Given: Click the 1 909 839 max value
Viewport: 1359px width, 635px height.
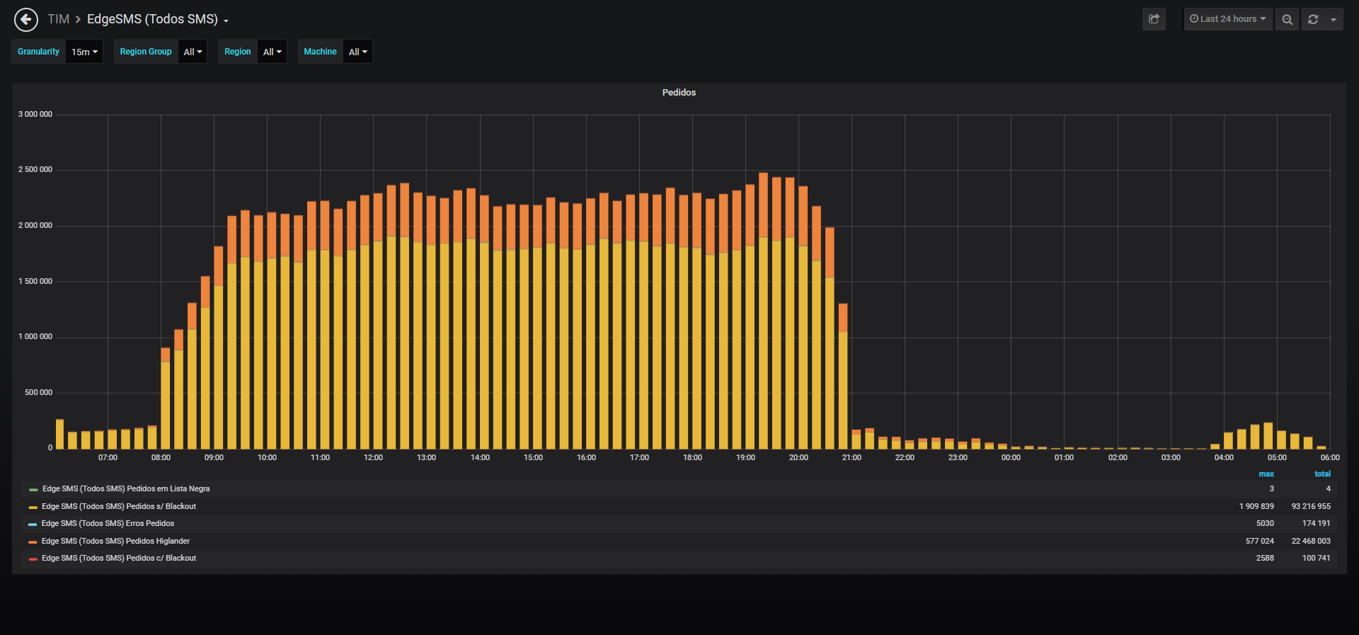Looking at the screenshot, I should pos(1256,506).
